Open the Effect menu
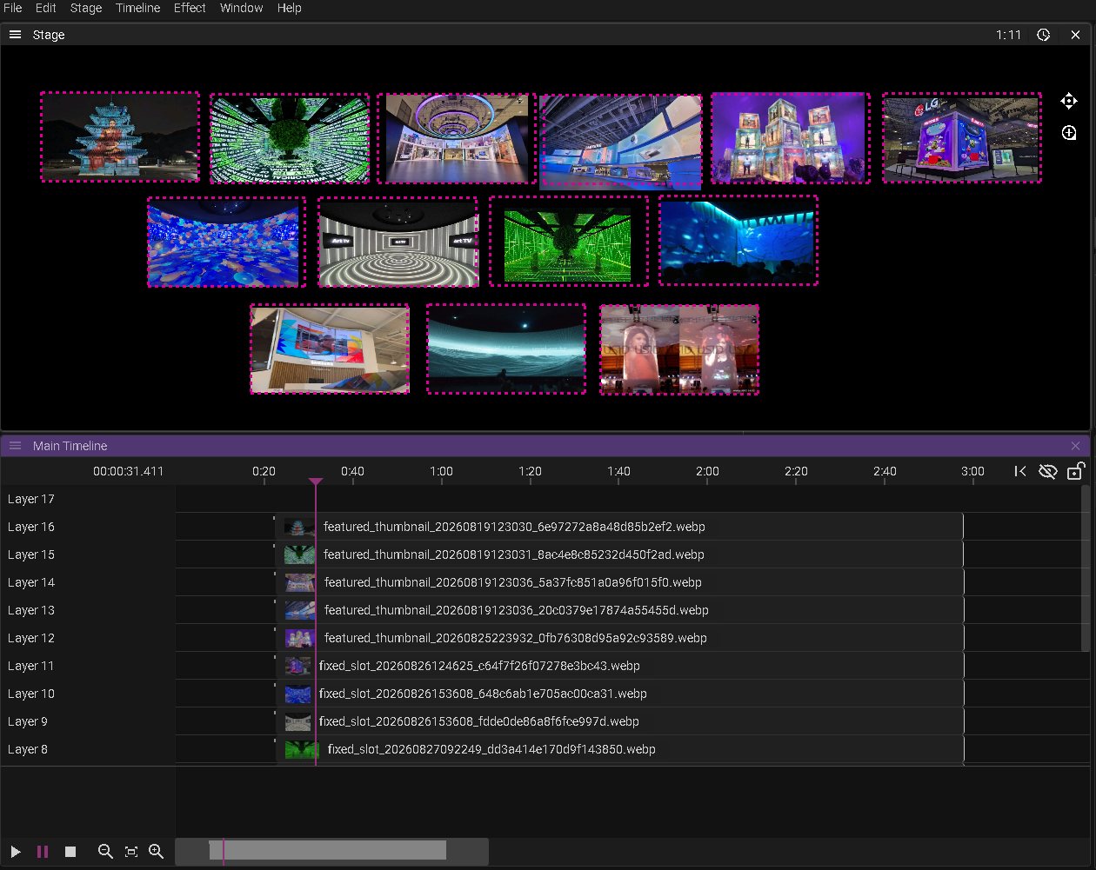 tap(190, 8)
